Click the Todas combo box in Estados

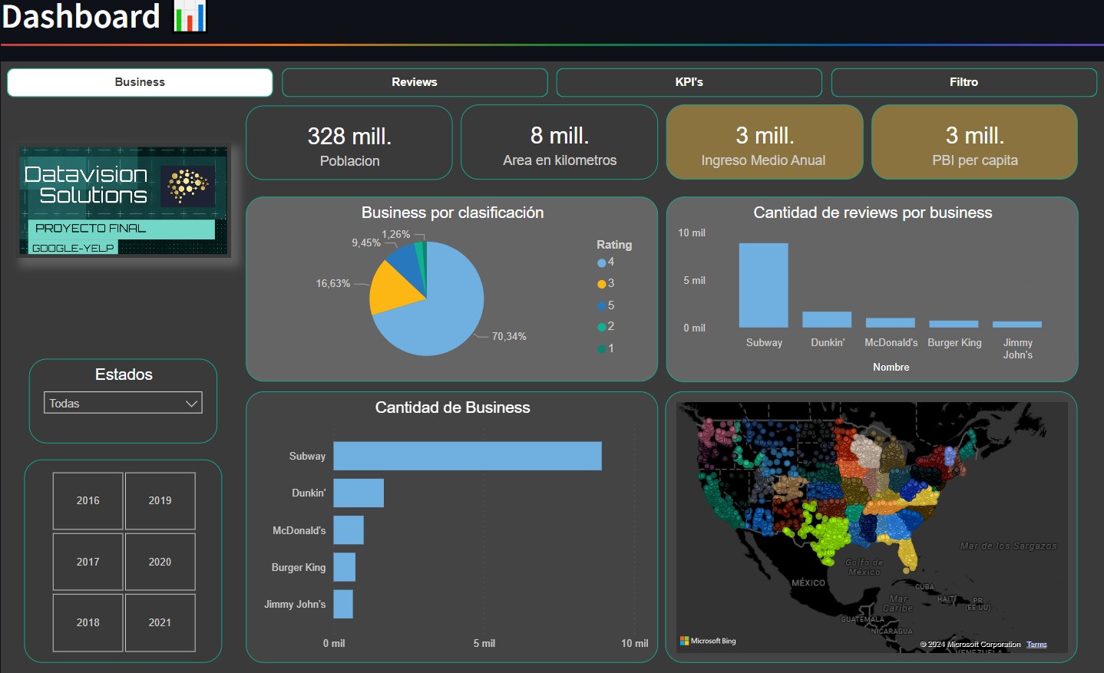(x=123, y=403)
